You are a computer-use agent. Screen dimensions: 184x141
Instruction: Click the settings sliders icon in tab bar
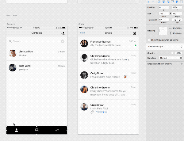57,130
